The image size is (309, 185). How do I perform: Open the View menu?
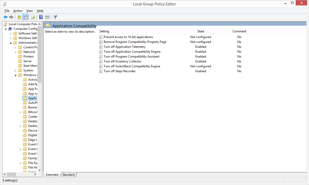[30, 11]
